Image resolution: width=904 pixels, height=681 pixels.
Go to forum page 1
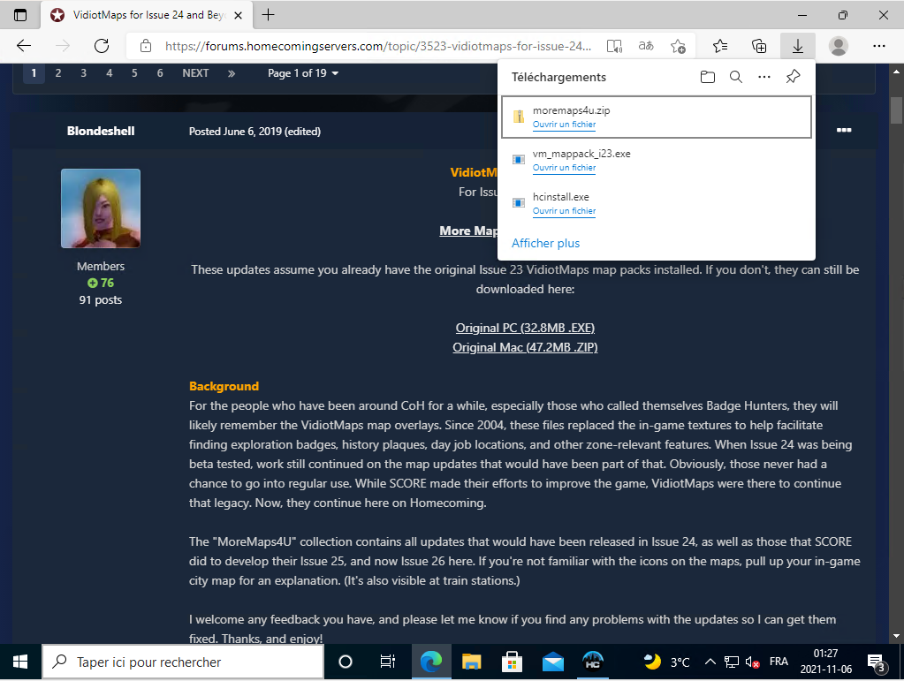click(x=34, y=73)
